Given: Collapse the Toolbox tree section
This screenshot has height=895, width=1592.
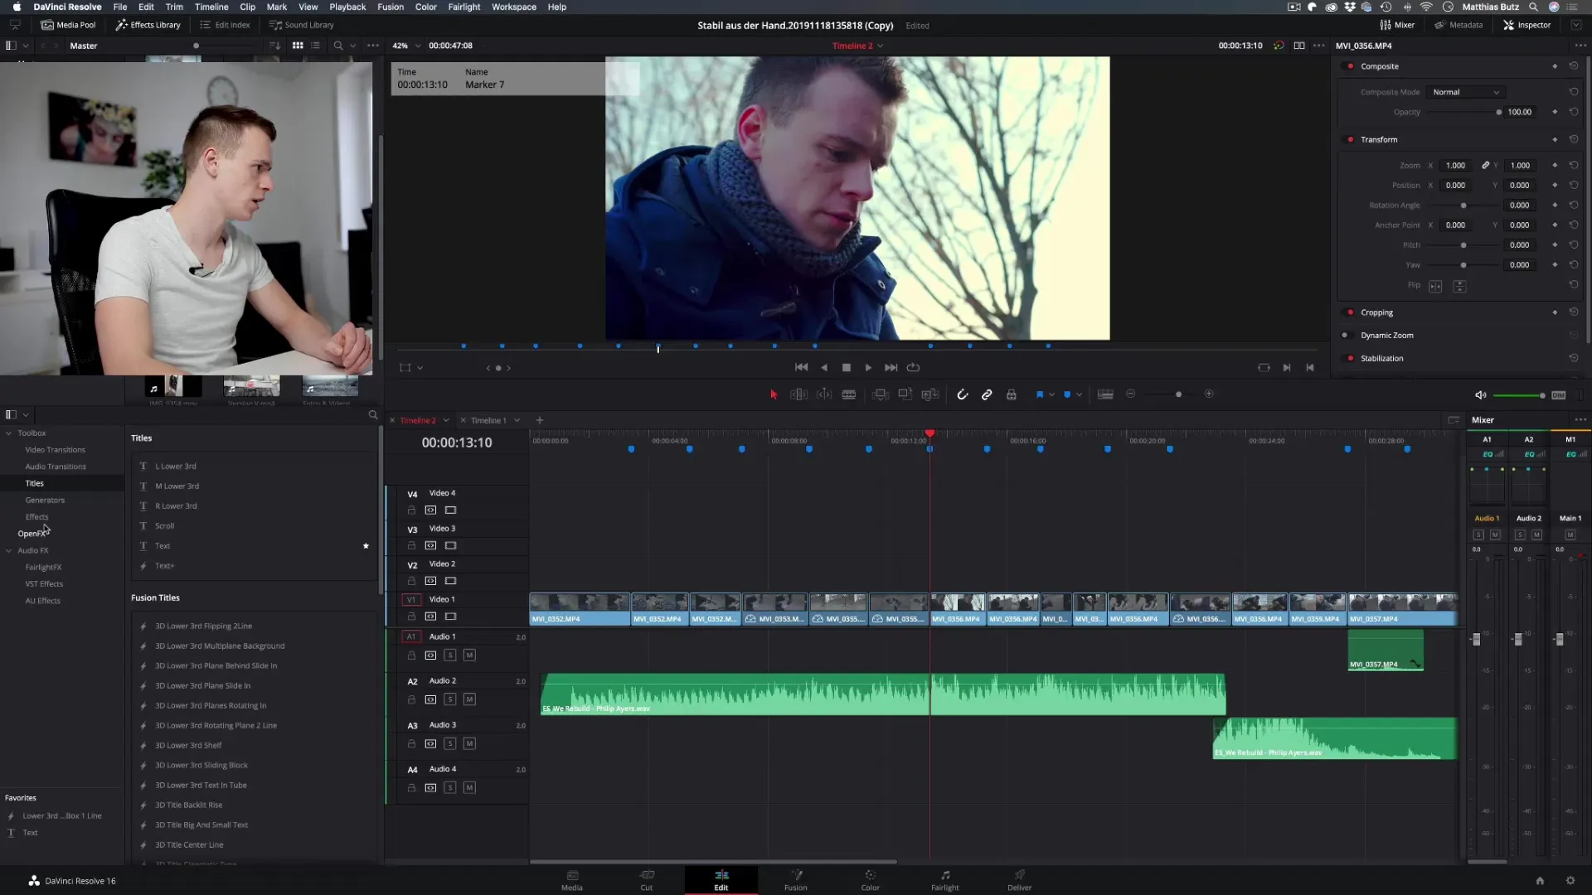Looking at the screenshot, I should pyautogui.click(x=9, y=433).
